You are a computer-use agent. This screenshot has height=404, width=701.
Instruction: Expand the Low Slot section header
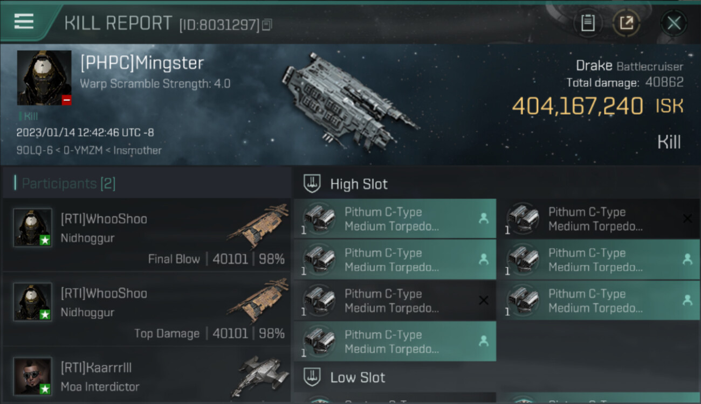click(x=497, y=377)
